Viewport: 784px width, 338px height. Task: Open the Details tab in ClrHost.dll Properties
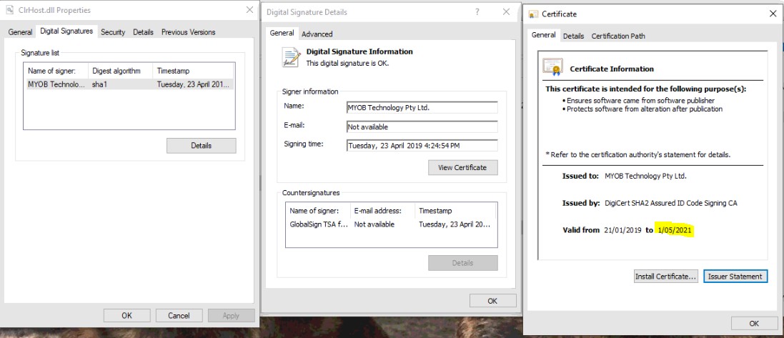click(143, 32)
